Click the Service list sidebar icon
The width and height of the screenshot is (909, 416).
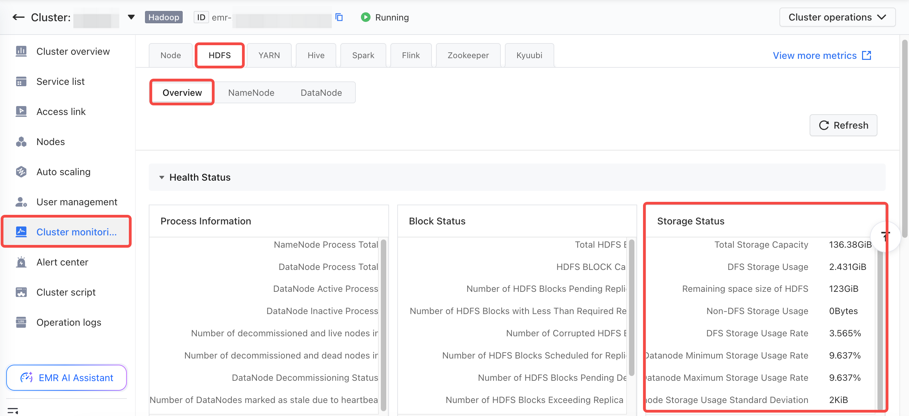coord(21,81)
